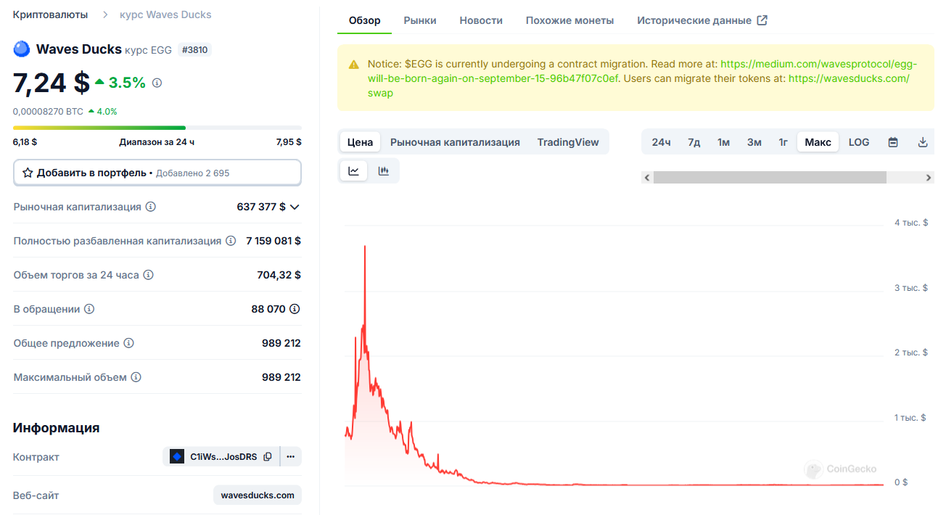The width and height of the screenshot is (946, 515).
Task: Select the Цена chart mode
Action: [360, 142]
